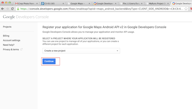This screenshot has width=192, height=109.
Task: Click the browser Forward arrow
Action: pos(7,9)
